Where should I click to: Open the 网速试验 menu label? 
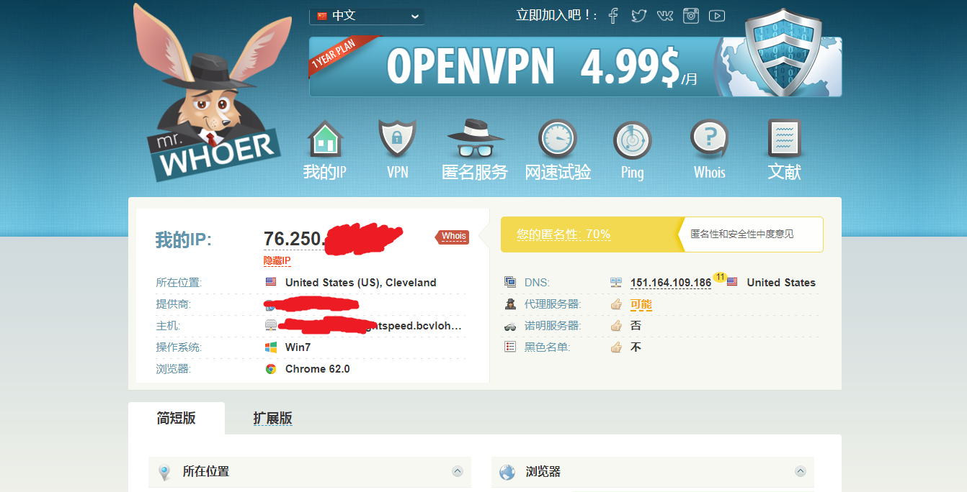point(558,172)
